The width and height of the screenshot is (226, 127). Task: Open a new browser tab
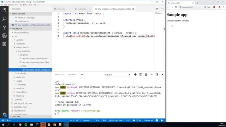(x=197, y=3)
